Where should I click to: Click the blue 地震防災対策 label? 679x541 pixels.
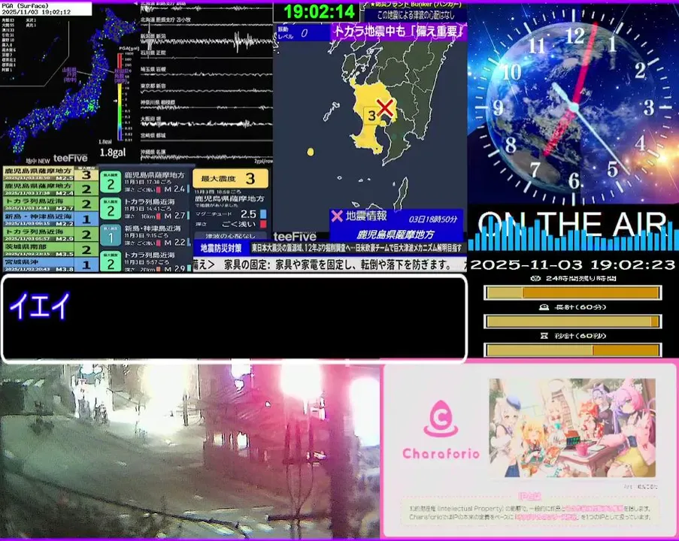(x=221, y=248)
